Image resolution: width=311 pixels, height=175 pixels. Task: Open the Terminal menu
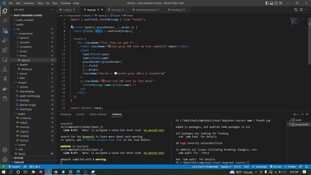point(65,3)
